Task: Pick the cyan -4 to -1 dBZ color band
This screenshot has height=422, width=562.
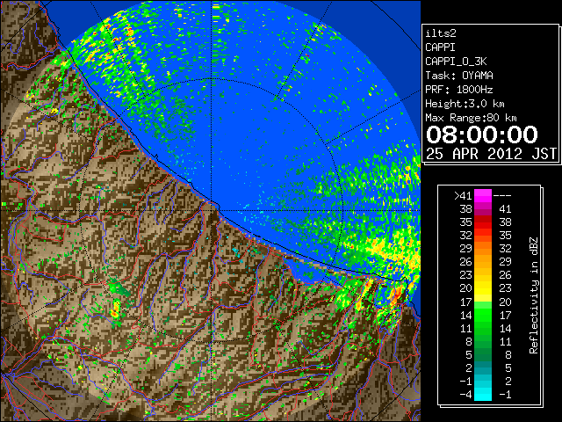Action: 483,394
